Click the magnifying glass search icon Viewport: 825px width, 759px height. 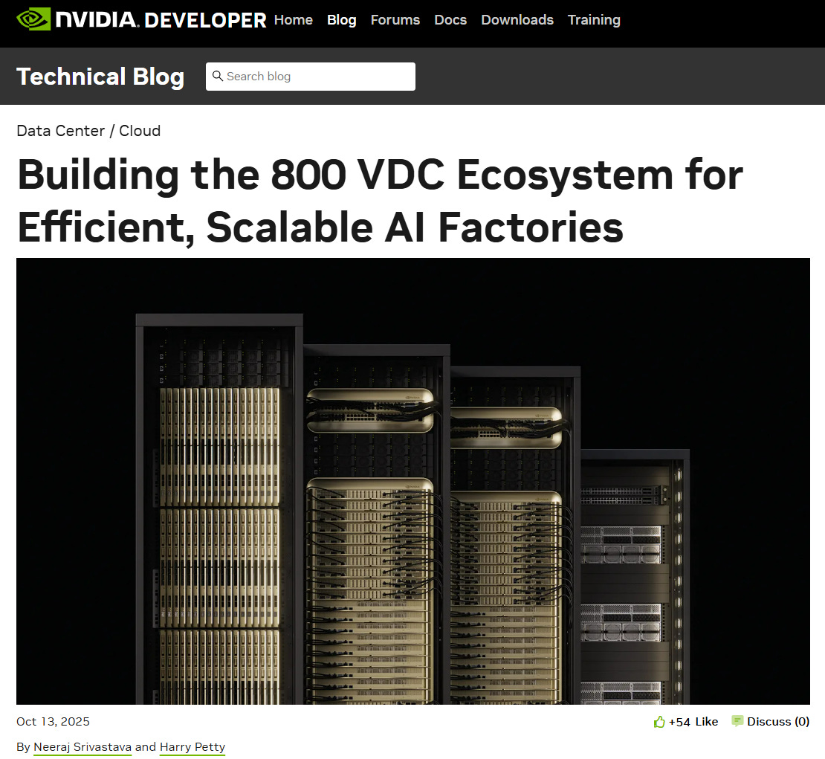pyautogui.click(x=217, y=76)
